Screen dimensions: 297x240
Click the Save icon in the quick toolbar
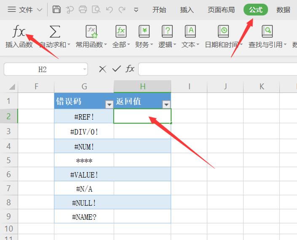click(56, 9)
